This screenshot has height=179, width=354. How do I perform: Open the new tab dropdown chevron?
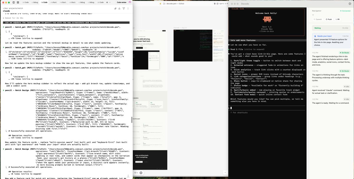pyautogui.click(x=111, y=2)
